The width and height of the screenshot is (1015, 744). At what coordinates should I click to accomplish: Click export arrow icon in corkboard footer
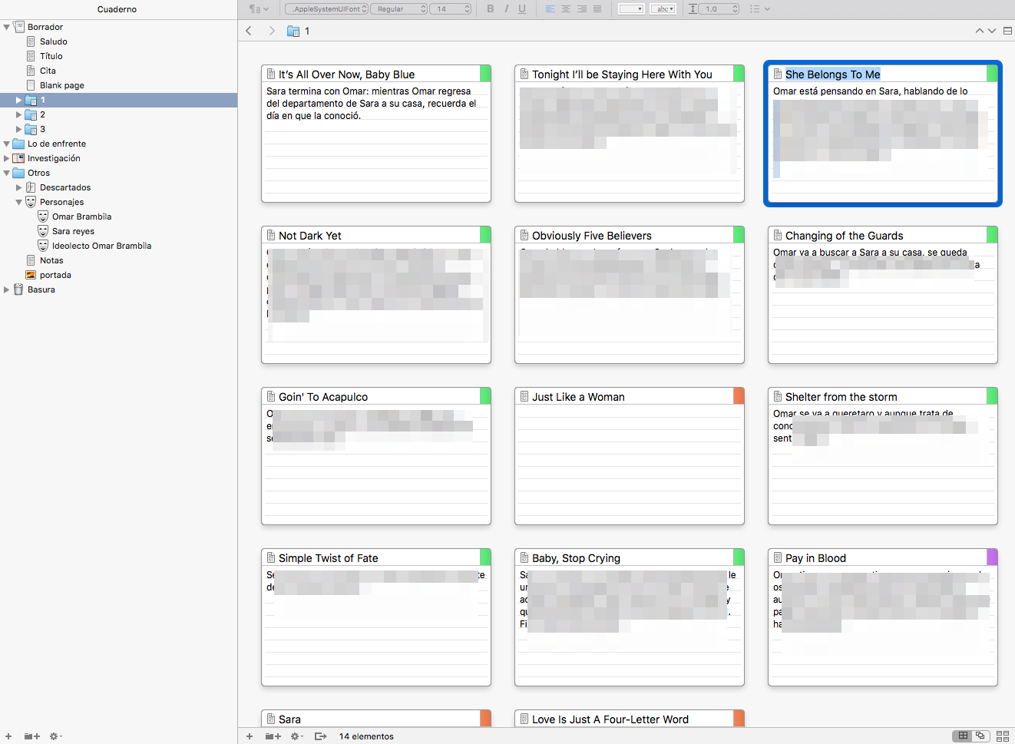point(321,736)
